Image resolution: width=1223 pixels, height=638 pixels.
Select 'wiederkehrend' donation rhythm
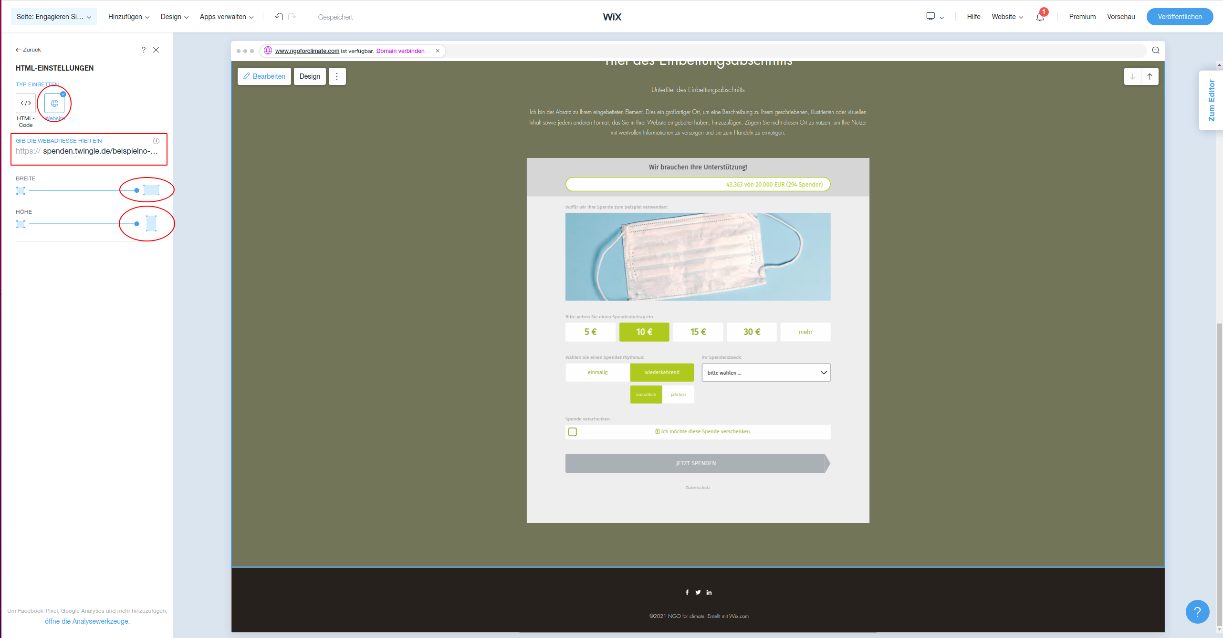point(662,372)
